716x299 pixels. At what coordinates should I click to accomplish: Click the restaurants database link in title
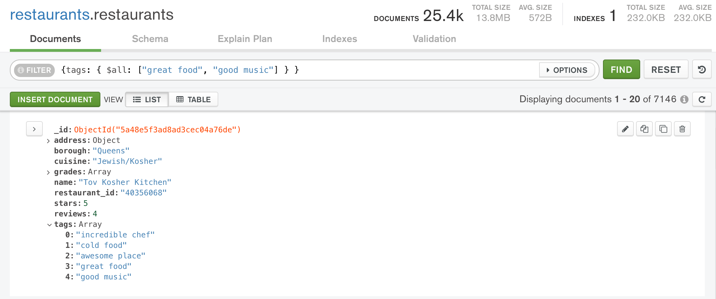50,15
